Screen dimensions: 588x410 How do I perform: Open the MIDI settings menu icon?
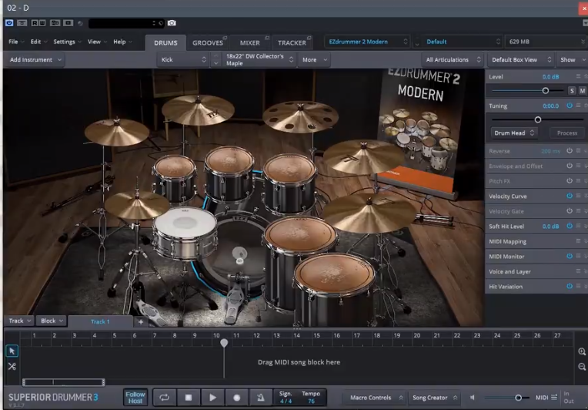point(554,397)
